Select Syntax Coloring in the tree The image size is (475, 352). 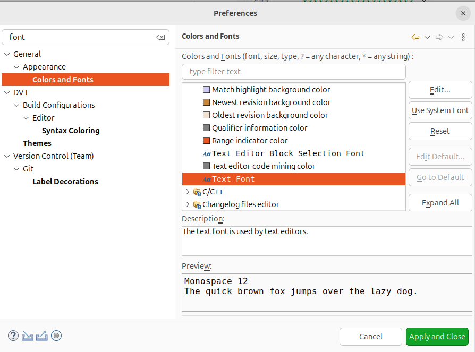[x=71, y=131]
